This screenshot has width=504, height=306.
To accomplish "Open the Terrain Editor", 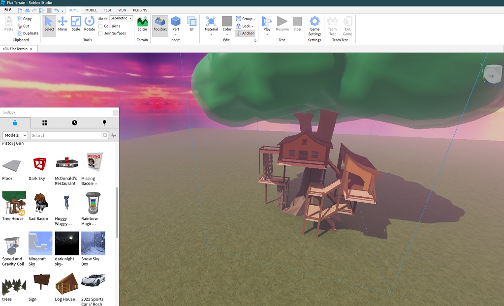I will point(142,24).
